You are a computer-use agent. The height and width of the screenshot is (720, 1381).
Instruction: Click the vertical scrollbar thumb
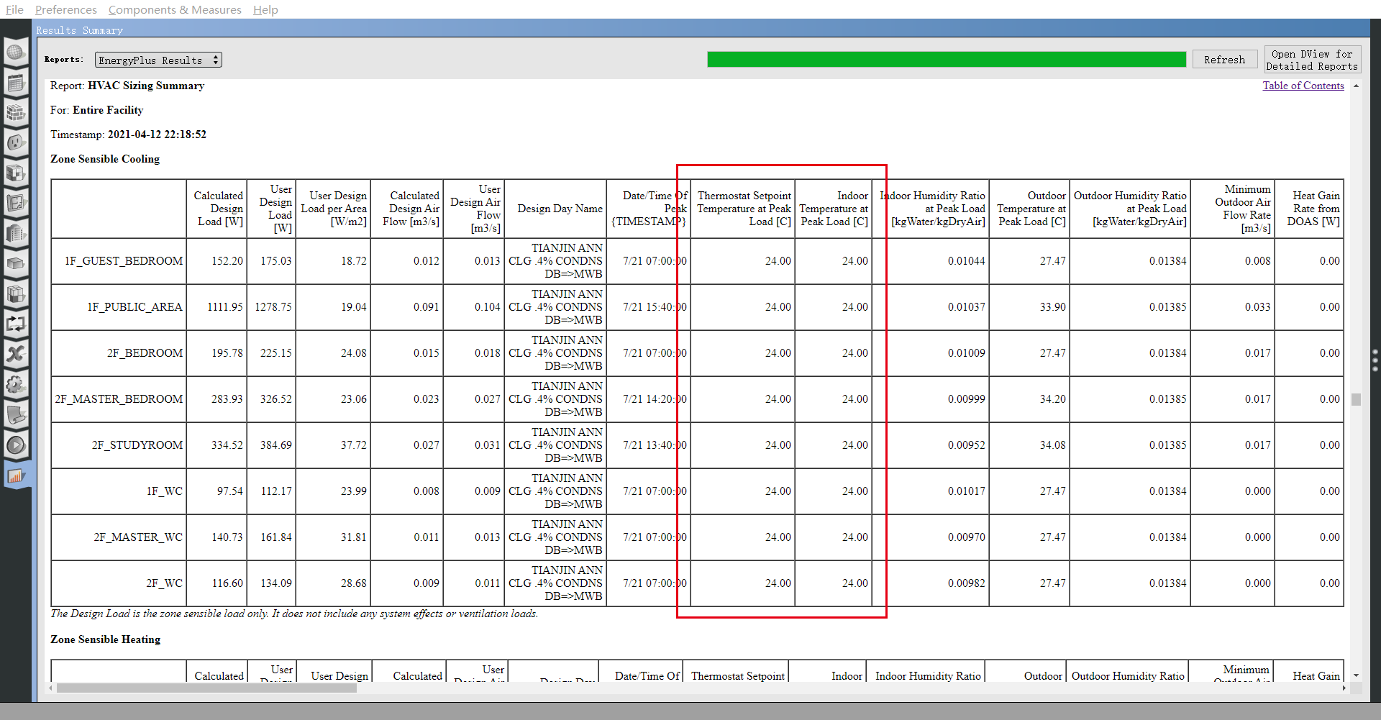(x=1356, y=399)
